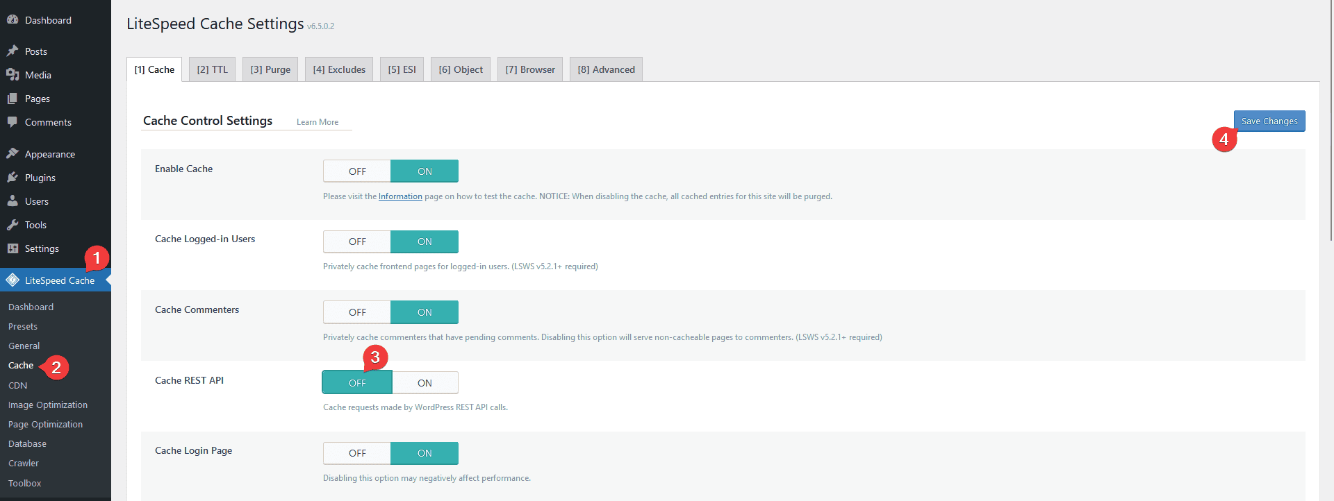Turn Enable Cache OFF
Screen dimensions: 1334x501
coord(357,171)
